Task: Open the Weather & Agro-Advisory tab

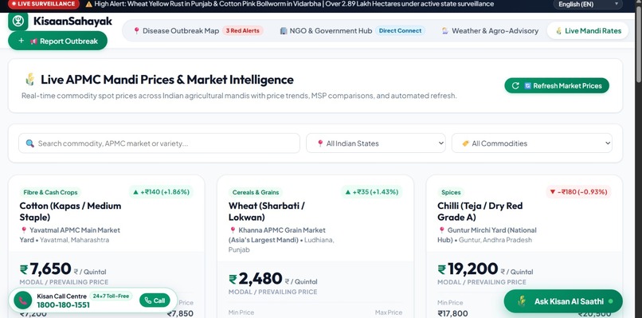Action: [490, 31]
